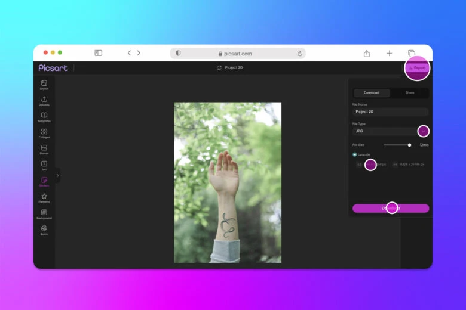Click the Export button
This screenshot has width=466, height=310.
(417, 68)
